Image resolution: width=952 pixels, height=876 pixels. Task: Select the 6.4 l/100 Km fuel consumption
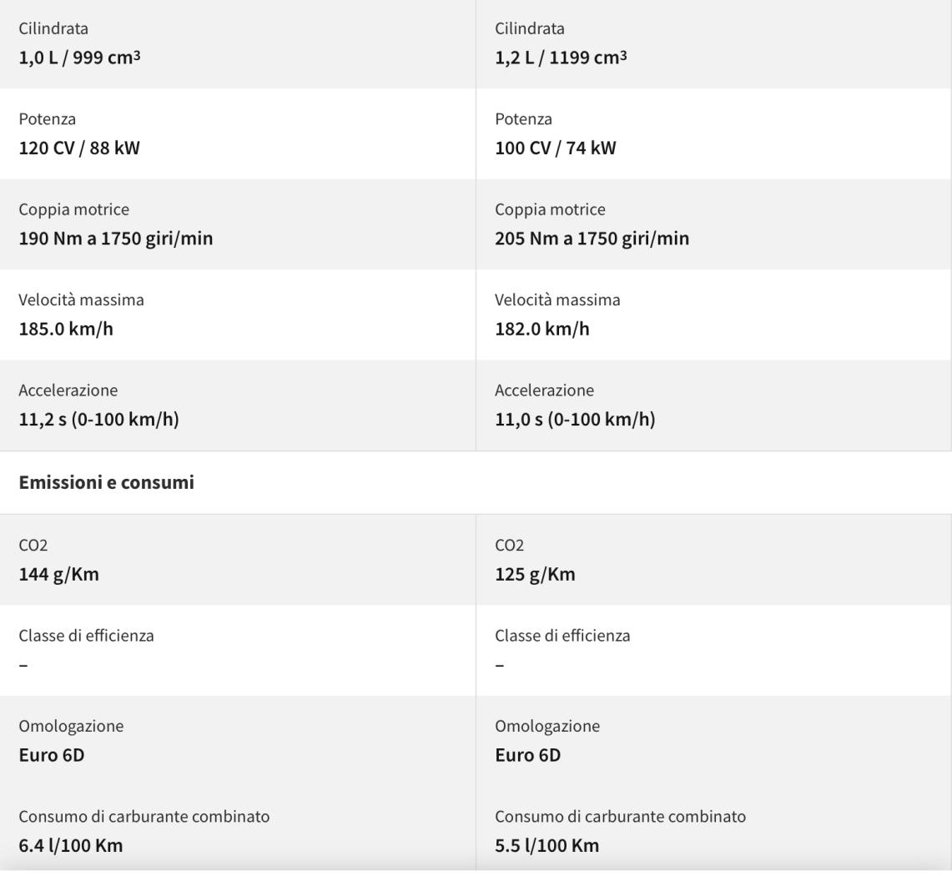[71, 845]
